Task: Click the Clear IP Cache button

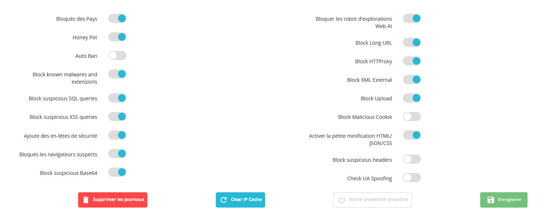Action: (x=240, y=200)
